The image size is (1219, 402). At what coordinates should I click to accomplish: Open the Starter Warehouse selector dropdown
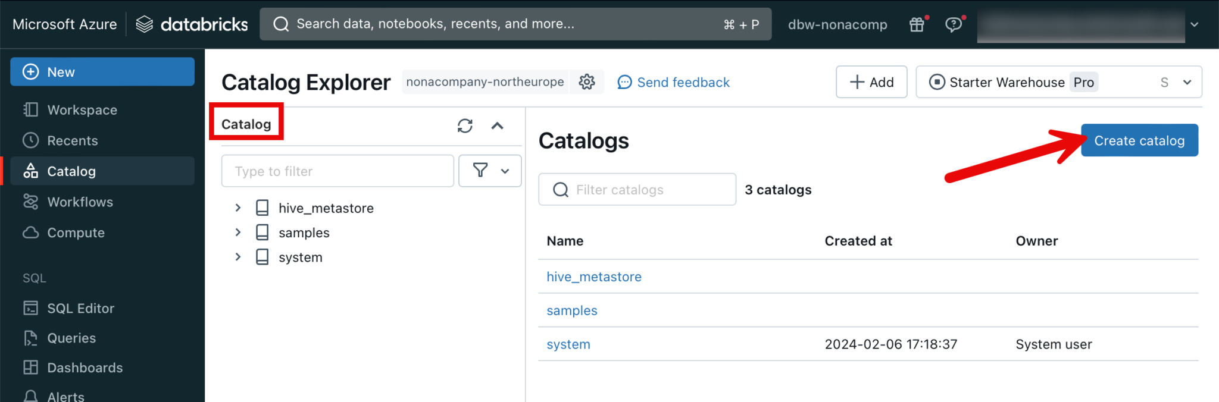point(1187,82)
